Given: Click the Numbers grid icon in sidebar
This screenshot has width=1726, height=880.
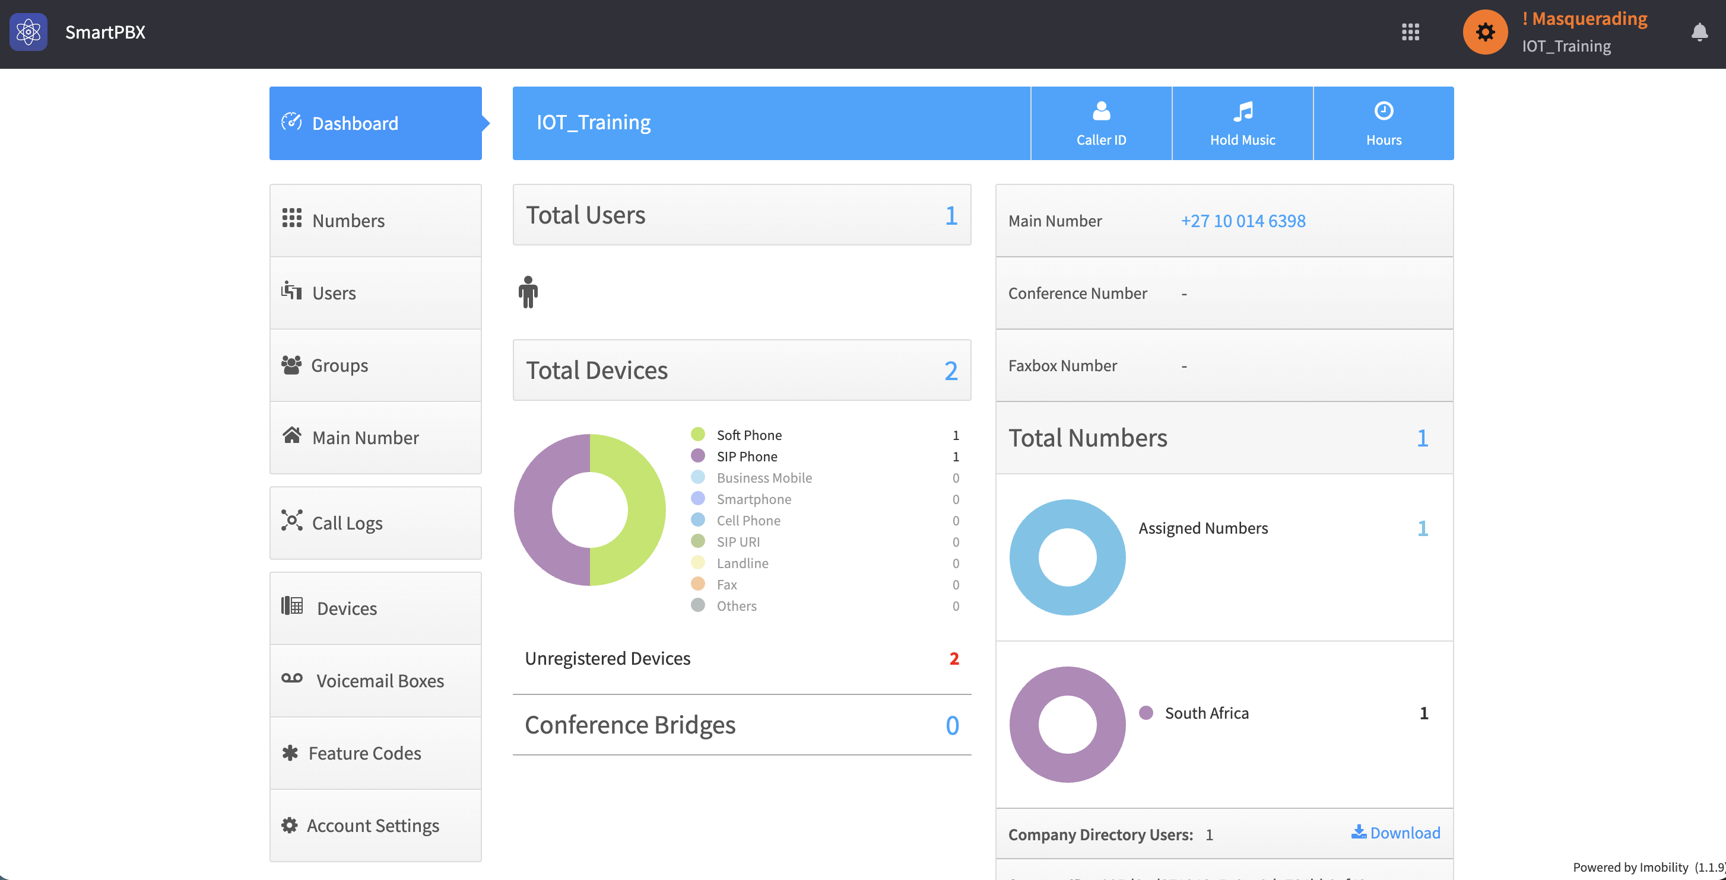Looking at the screenshot, I should [291, 218].
